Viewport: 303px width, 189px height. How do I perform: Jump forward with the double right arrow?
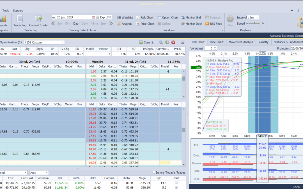tap(111, 24)
